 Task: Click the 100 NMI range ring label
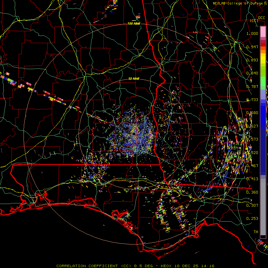pos(134,24)
